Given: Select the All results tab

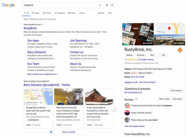Looking at the screenshot, I should pos(26,13).
